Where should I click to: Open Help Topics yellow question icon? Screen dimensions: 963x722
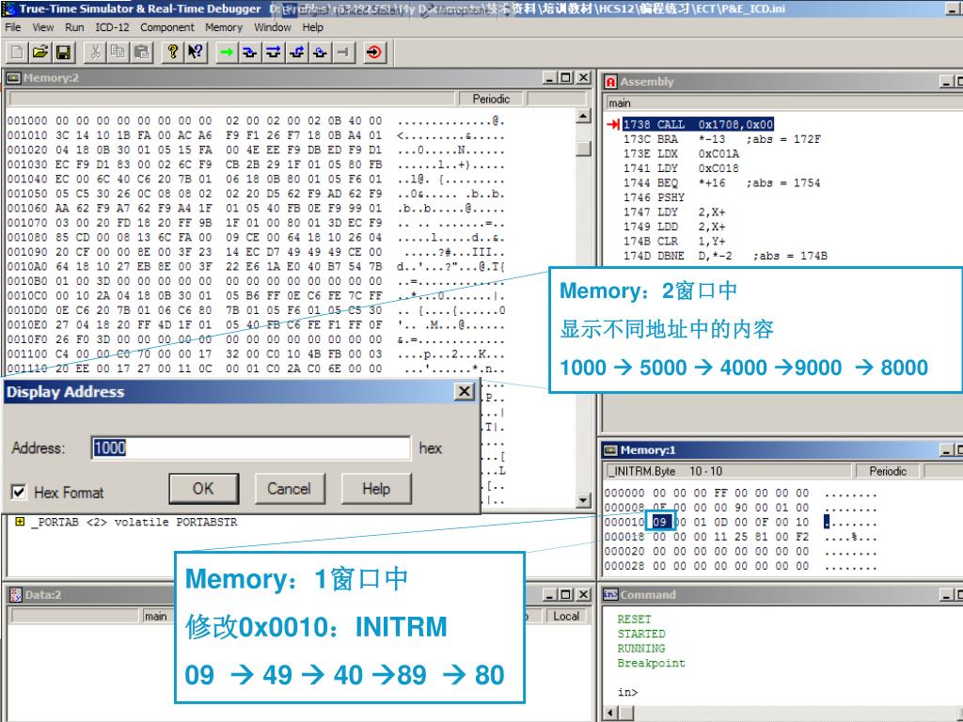click(173, 53)
